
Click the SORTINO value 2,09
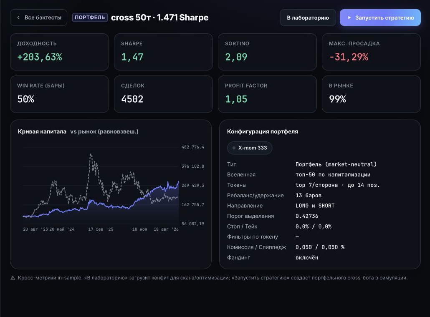236,57
